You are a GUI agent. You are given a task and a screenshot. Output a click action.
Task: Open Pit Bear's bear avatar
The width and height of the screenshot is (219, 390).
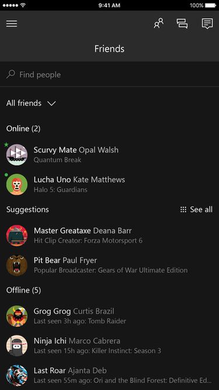click(x=17, y=265)
